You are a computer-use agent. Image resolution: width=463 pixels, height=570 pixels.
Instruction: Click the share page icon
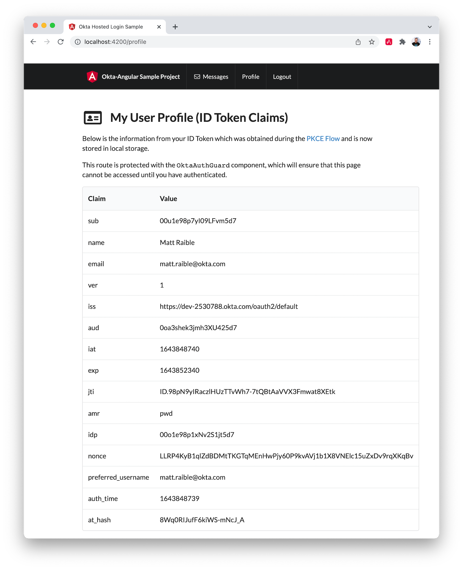click(x=358, y=42)
